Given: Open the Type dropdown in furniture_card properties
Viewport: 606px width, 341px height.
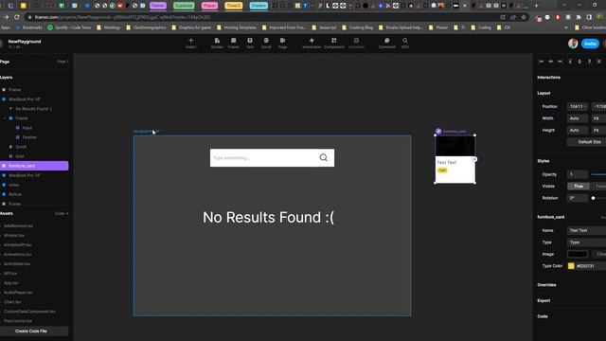Looking at the screenshot, I should (x=587, y=242).
